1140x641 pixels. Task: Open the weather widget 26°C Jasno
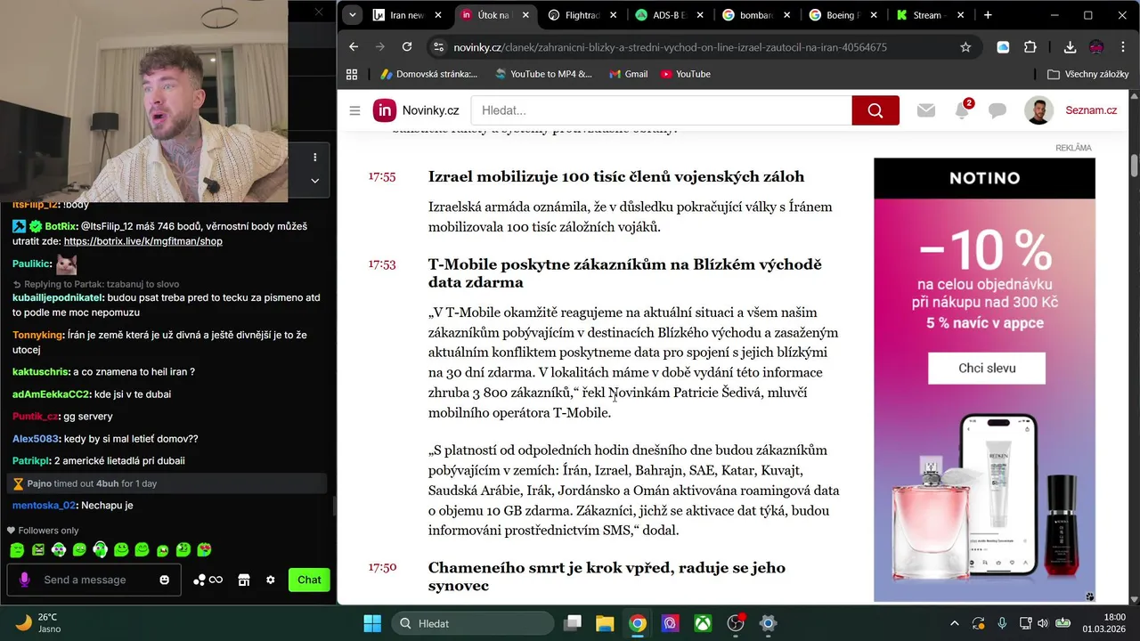(37, 623)
